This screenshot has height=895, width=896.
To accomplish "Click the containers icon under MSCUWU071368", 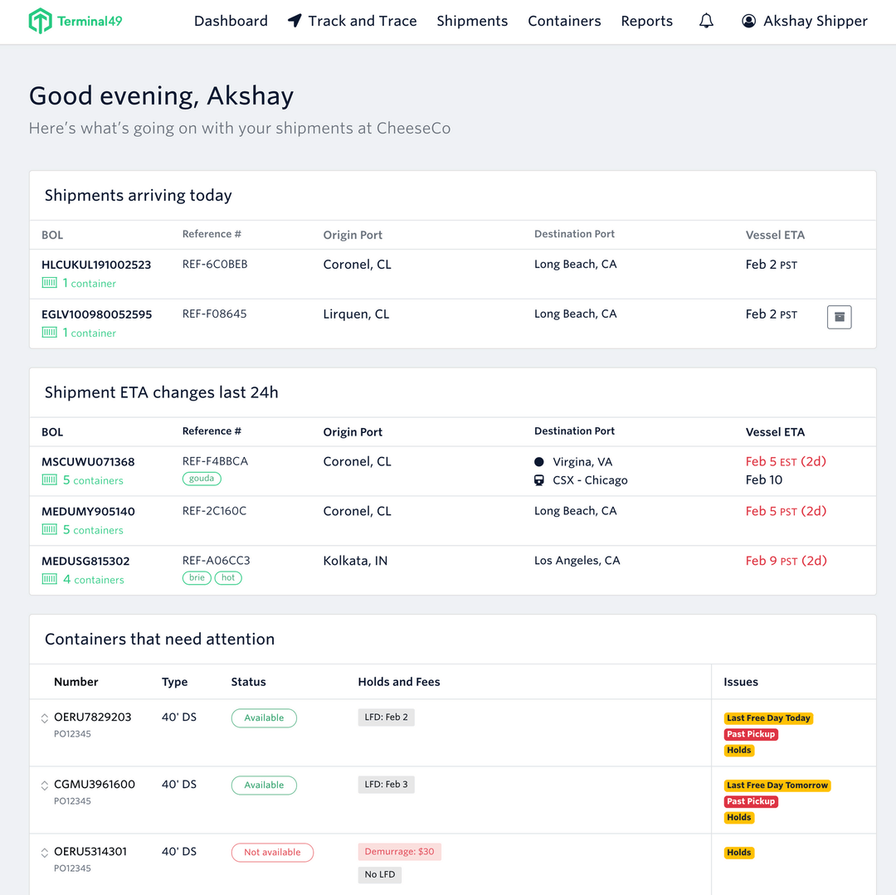I will point(47,479).
